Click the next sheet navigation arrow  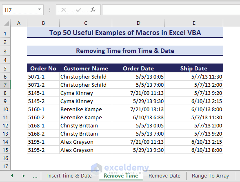pyautogui.click(x=23, y=176)
